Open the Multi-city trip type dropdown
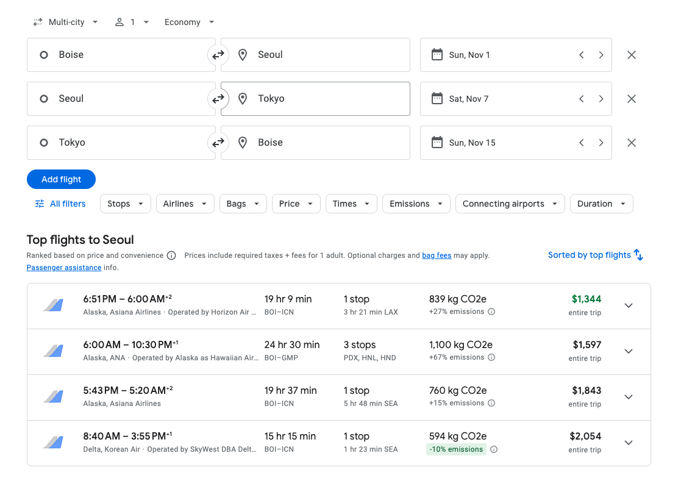The image size is (692, 481). (66, 22)
